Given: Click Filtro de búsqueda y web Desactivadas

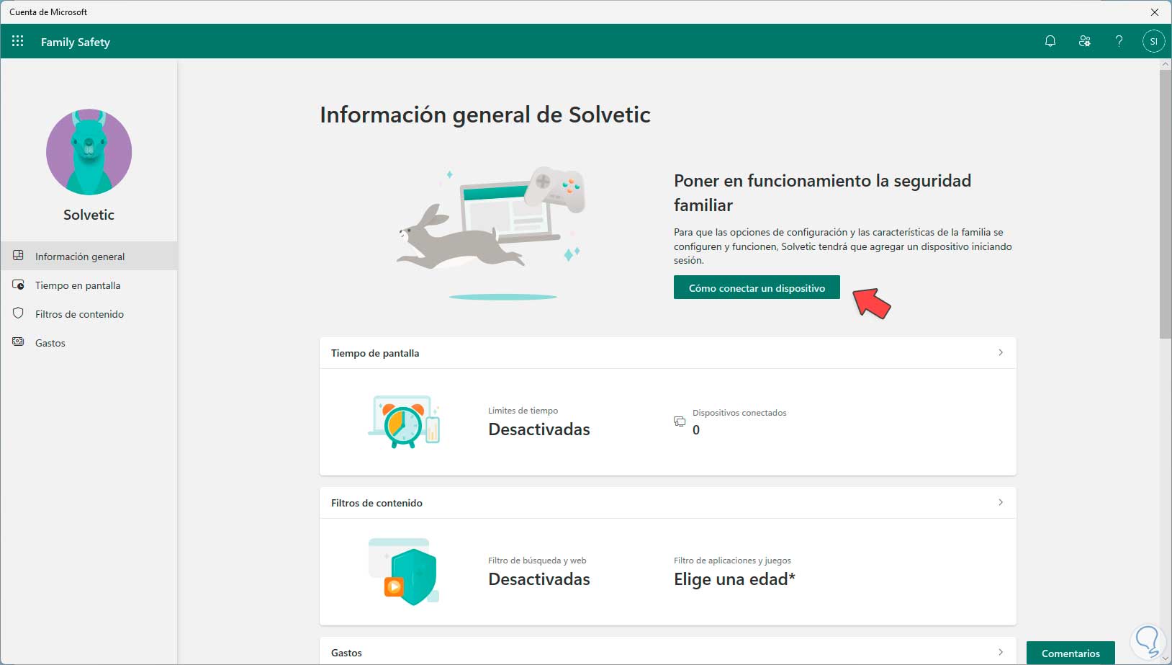Looking at the screenshot, I should click(x=539, y=579).
